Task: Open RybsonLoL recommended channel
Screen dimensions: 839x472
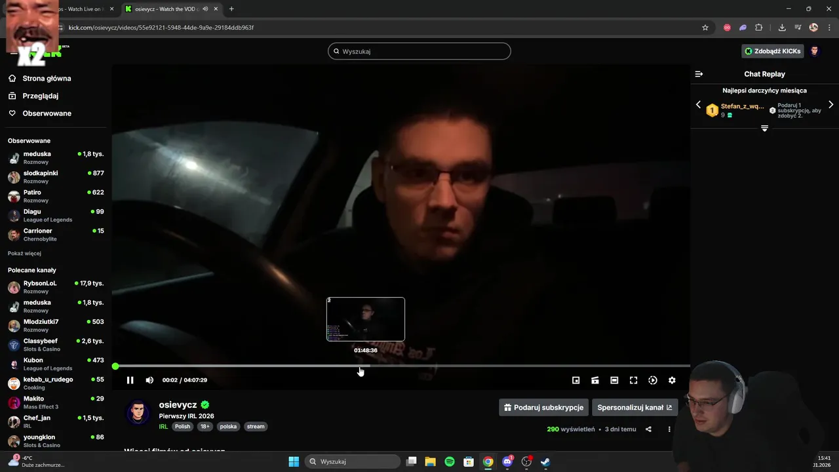Action: (x=56, y=287)
